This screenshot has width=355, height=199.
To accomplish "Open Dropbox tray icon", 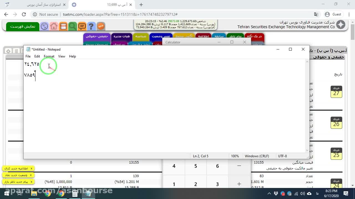I will (x=276, y=193).
